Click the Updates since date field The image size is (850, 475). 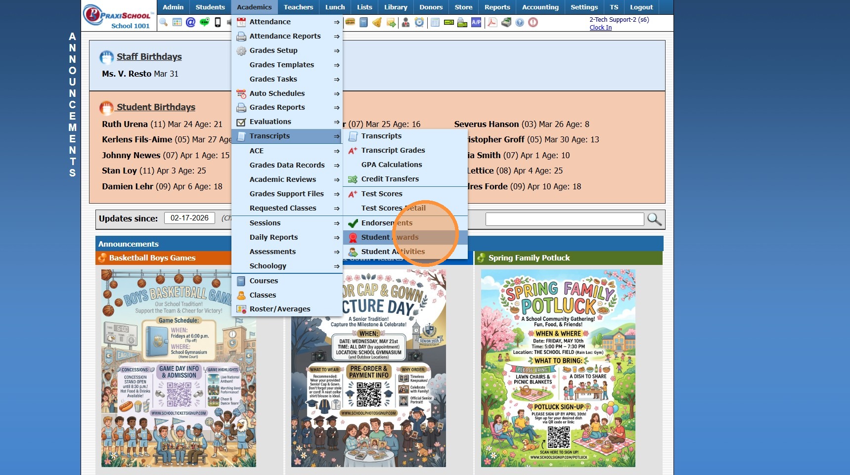[x=189, y=218]
